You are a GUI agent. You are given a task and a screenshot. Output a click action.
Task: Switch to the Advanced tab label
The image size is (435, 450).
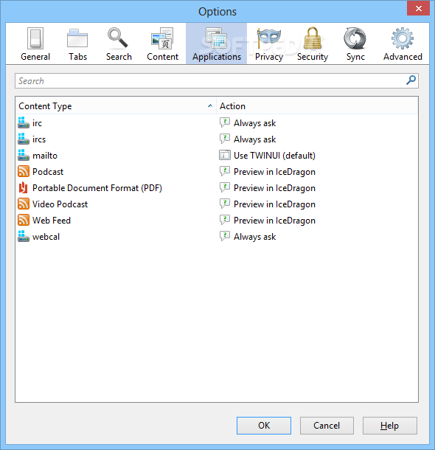pyautogui.click(x=403, y=57)
